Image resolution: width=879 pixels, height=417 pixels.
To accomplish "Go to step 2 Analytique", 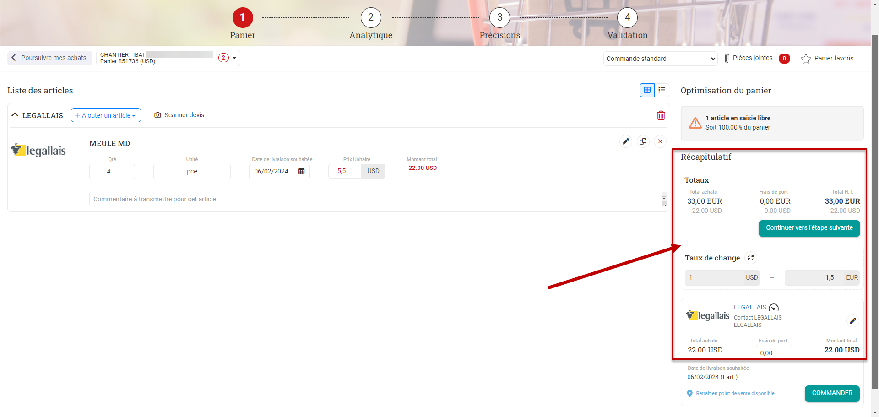I will click(x=370, y=18).
